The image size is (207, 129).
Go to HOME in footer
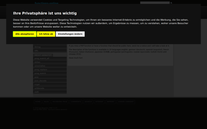38,102
